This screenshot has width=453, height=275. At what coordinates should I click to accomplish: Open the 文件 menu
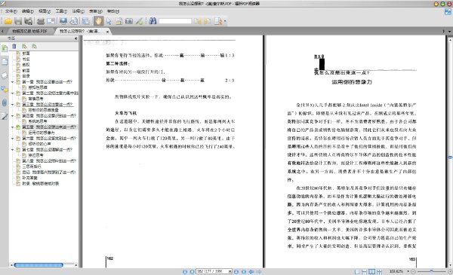point(11,11)
